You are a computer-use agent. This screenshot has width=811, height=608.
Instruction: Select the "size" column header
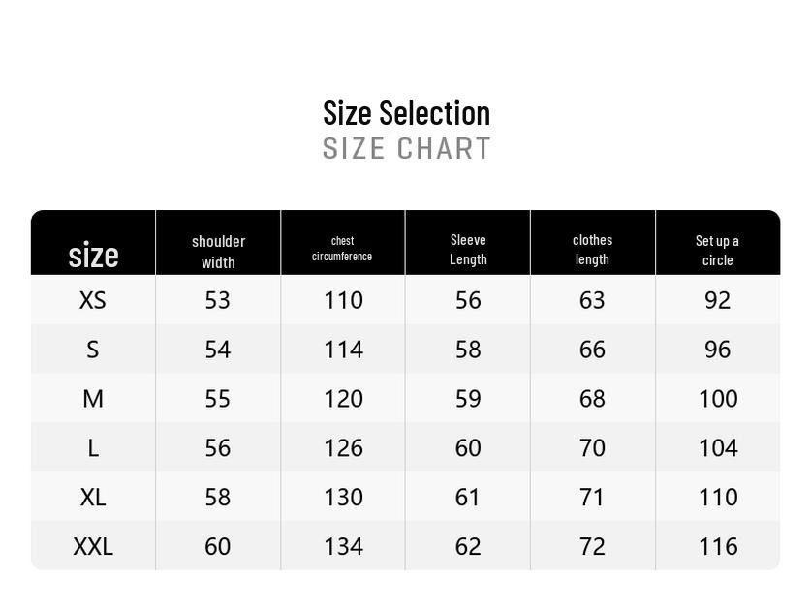tap(93, 255)
